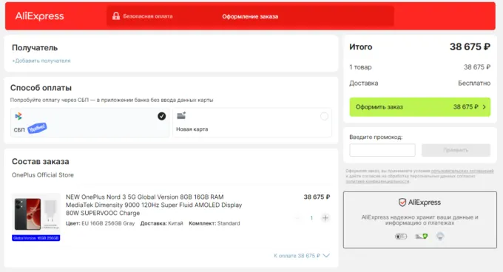Click the '1 товар' row label
The height and width of the screenshot is (272, 503).
tap(360, 67)
